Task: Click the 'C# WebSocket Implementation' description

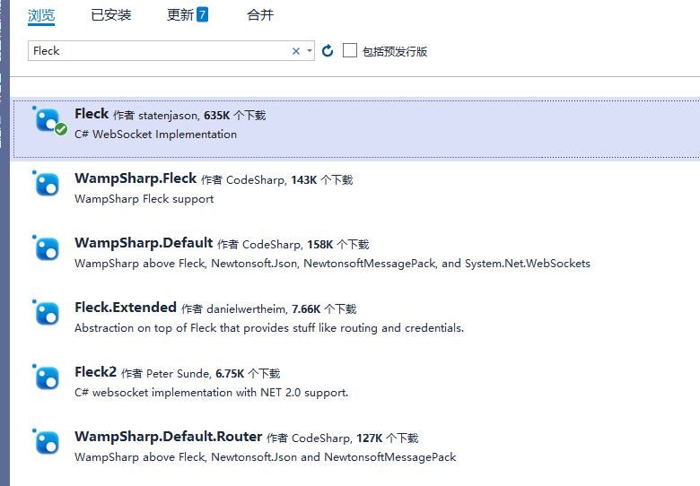Action: [156, 135]
